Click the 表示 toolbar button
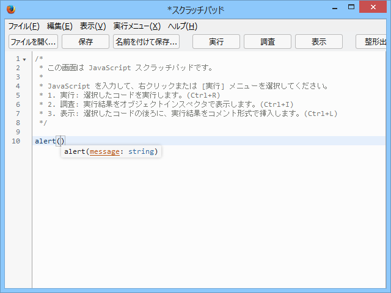The image size is (391, 293). click(x=319, y=42)
